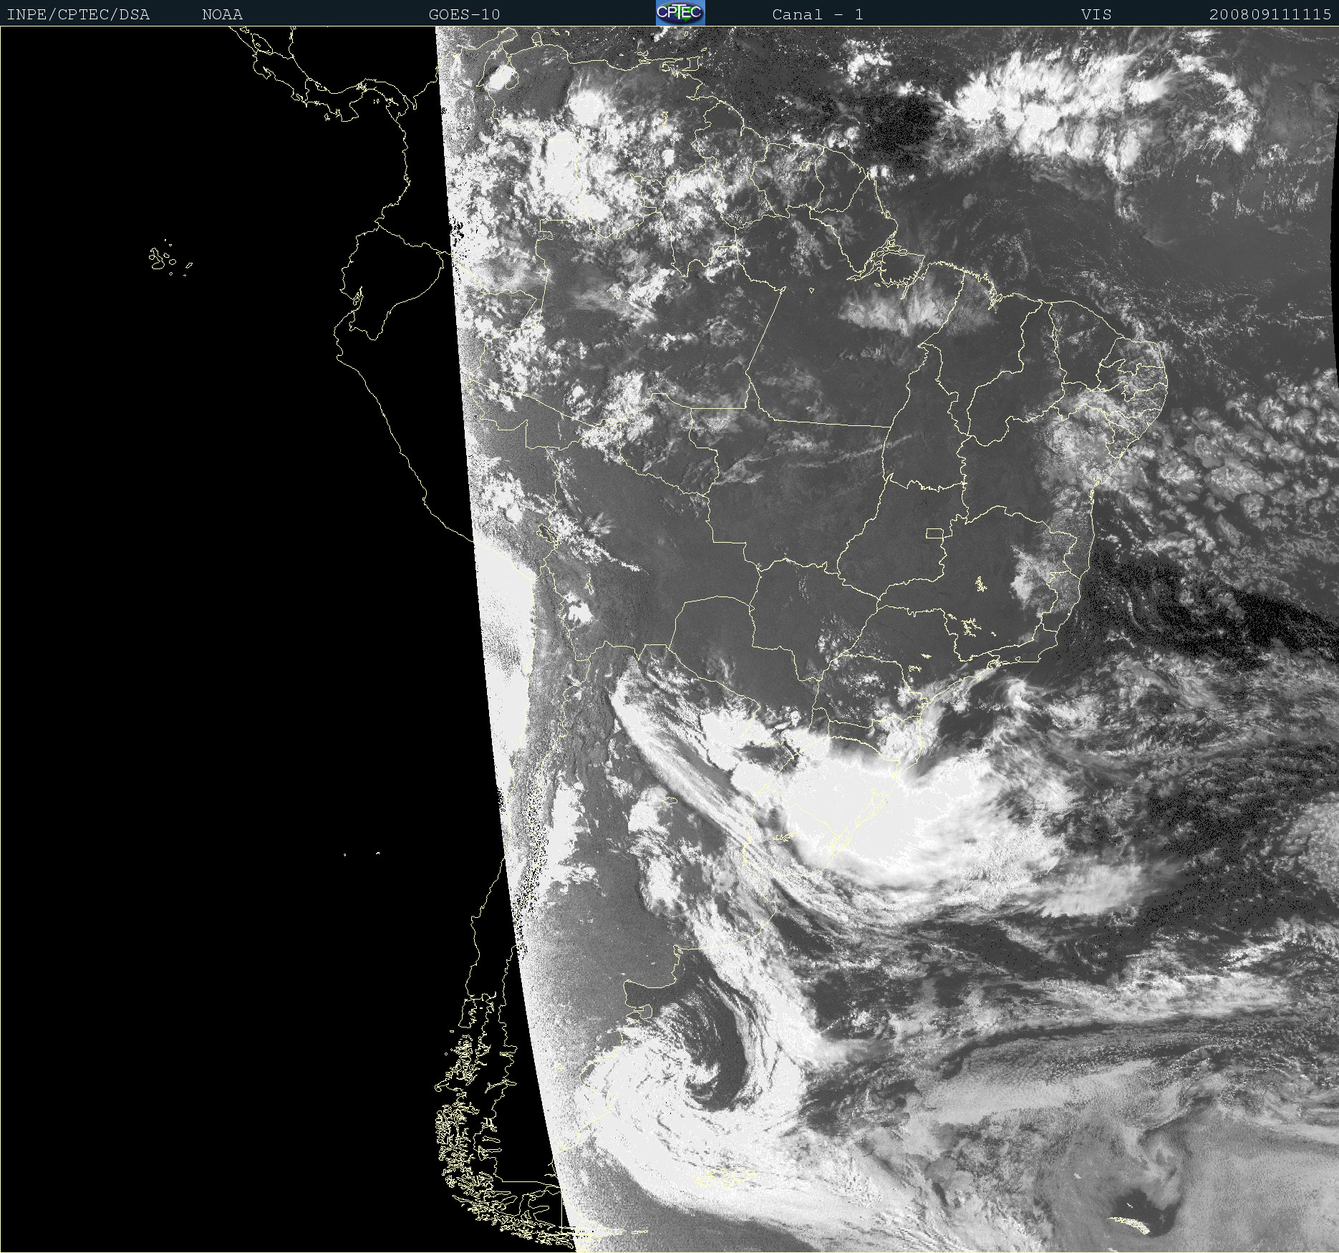This screenshot has height=1253, width=1339.
Task: Click the NOAA label in the header
Action: coord(223,14)
